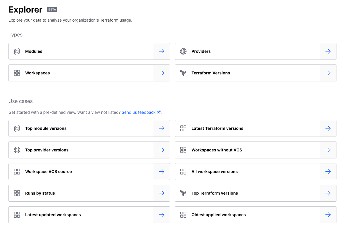Select the Oldest applied workspaces label
361x234 pixels.
tap(219, 215)
